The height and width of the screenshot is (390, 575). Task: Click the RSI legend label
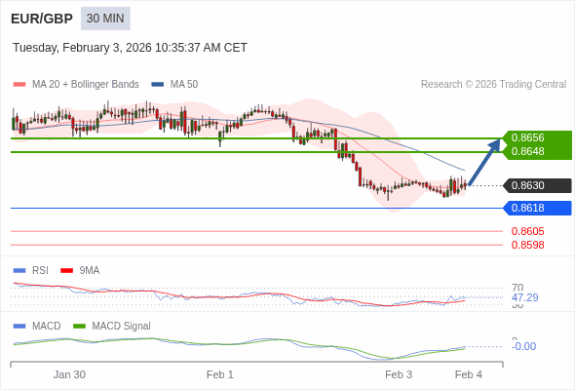pos(40,271)
